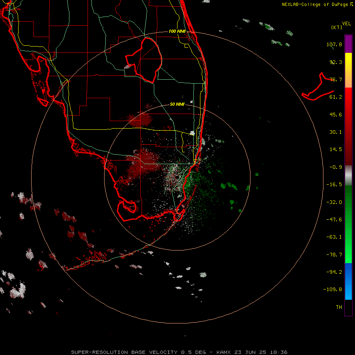The image size is (355, 355).
Task: Click the blue segment of velocity color bar
Action: tap(348, 281)
